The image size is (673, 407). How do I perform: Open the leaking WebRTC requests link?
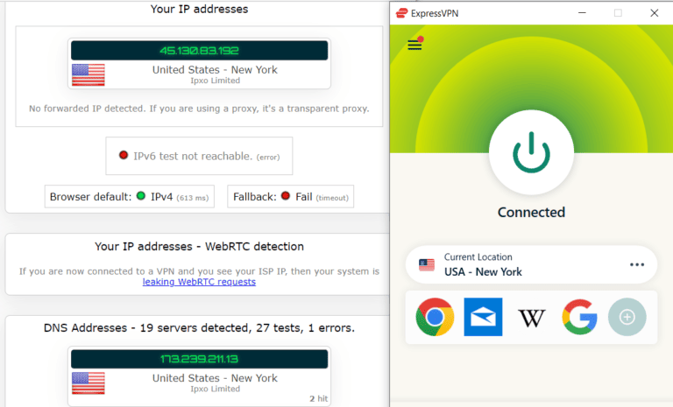[199, 282]
